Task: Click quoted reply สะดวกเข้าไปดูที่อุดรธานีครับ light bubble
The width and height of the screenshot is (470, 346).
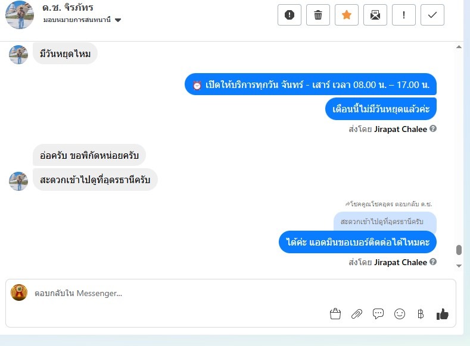Action: click(385, 222)
